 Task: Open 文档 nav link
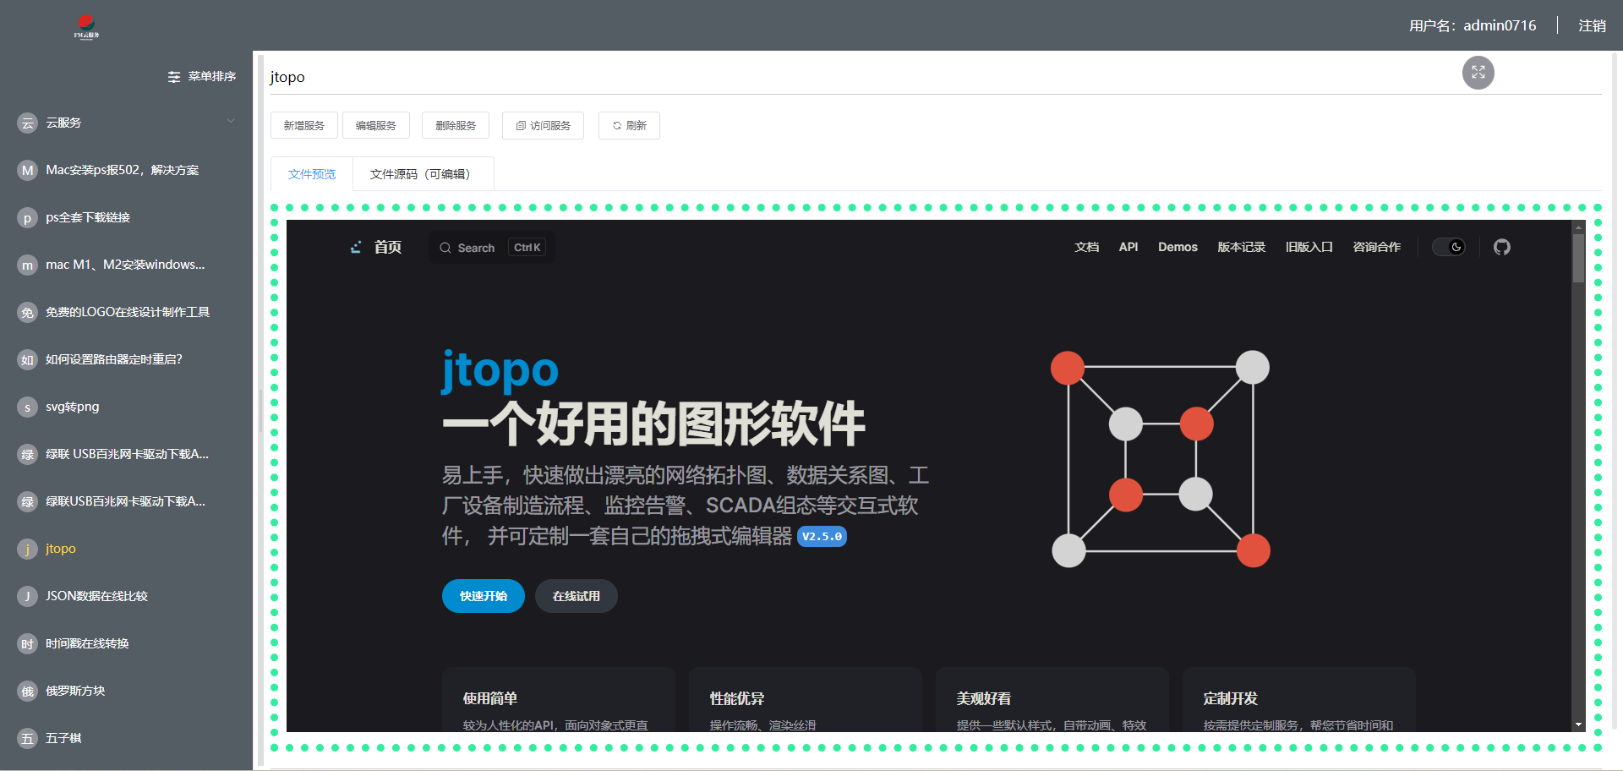coord(1086,247)
